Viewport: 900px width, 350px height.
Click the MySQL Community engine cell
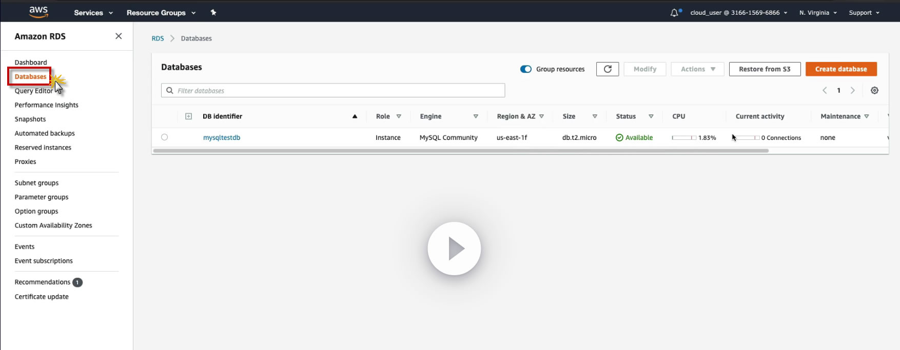point(448,137)
